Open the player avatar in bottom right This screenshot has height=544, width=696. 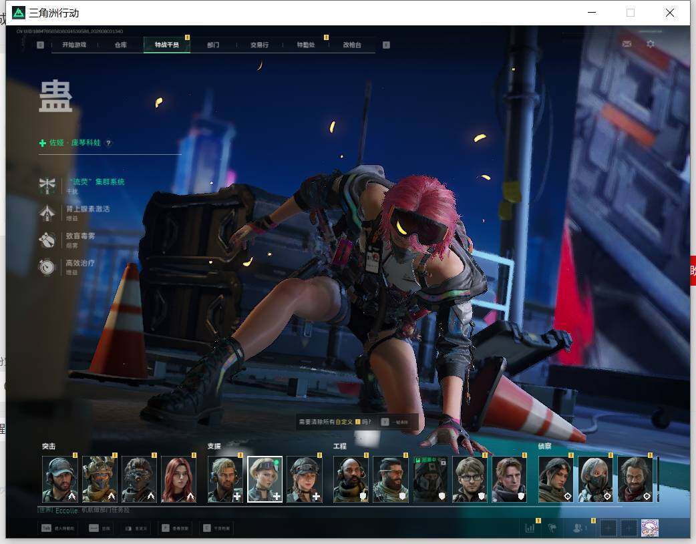point(650,528)
